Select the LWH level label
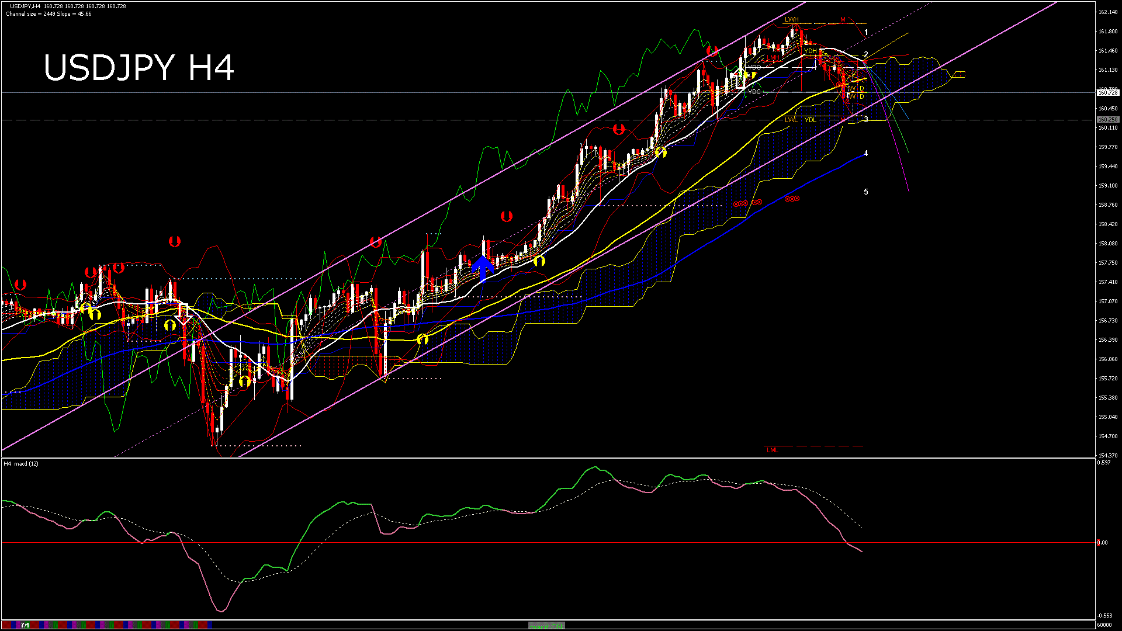The image size is (1122, 631). tap(791, 19)
